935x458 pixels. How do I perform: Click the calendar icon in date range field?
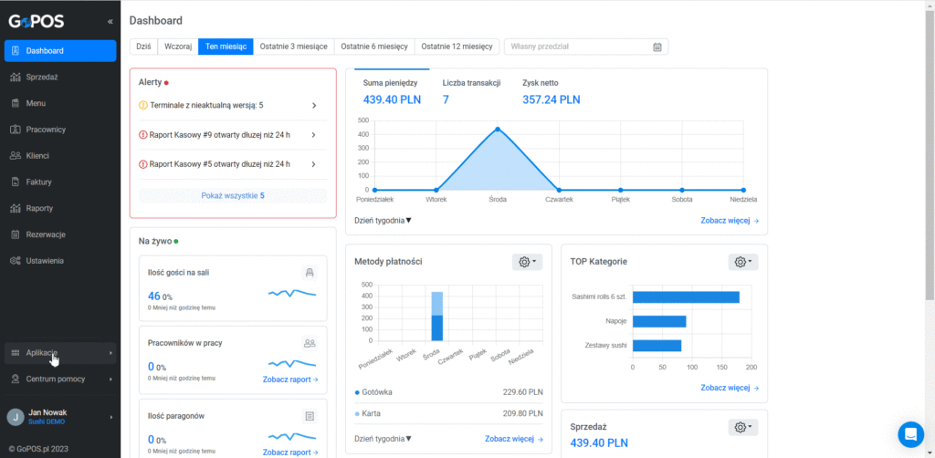coord(657,47)
